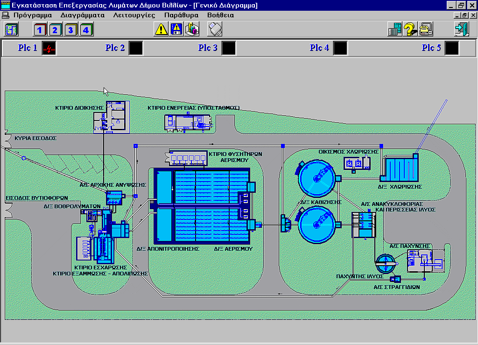Open the Πρόγραμμα menu
This screenshot has width=478, height=345.
click(32, 15)
